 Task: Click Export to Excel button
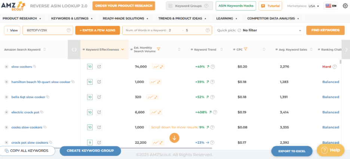[x=292, y=151]
